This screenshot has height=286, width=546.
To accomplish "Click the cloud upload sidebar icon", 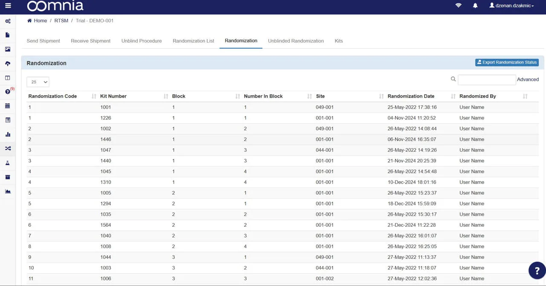I will (x=8, y=64).
